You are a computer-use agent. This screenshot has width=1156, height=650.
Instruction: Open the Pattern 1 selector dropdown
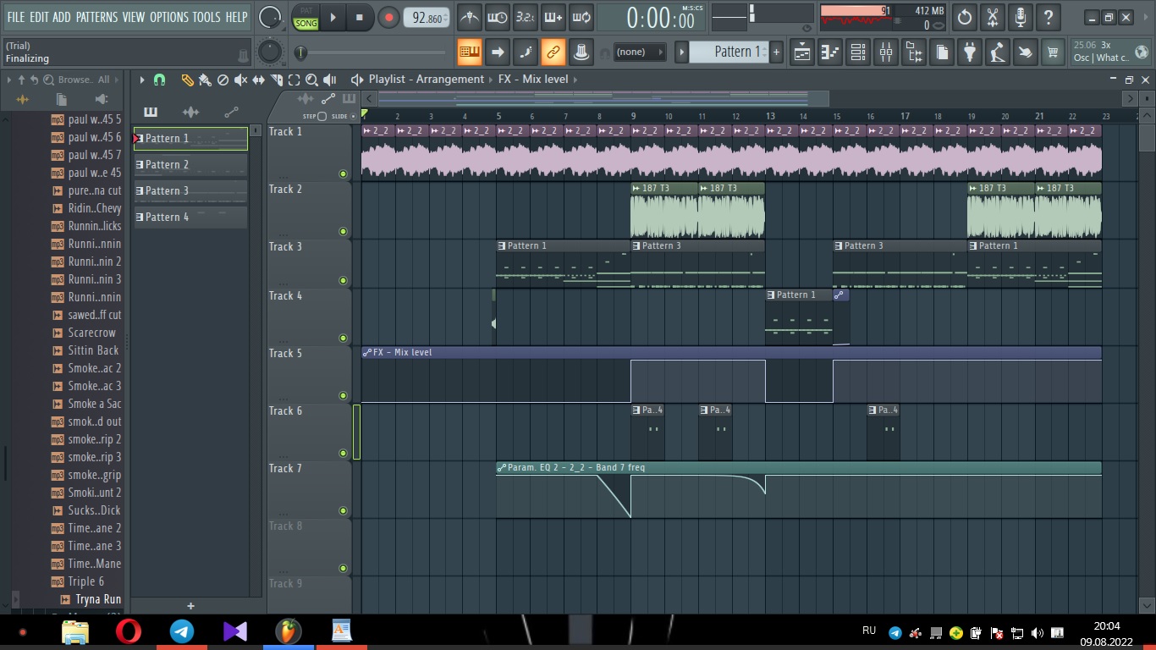click(x=729, y=52)
